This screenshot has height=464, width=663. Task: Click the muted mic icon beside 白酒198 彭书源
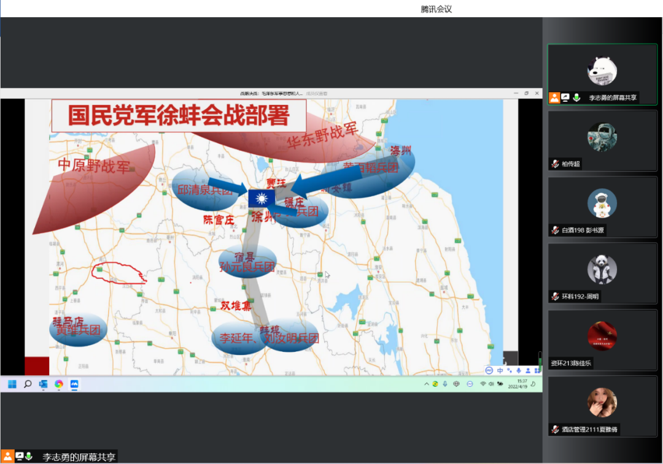tap(555, 230)
